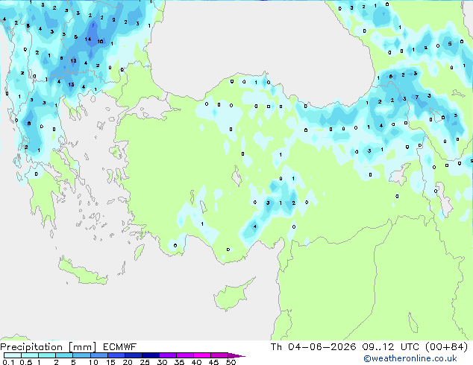Select the 45–50 mm legend swatch
The height and width of the screenshot is (365, 473).
pyautogui.click(x=219, y=355)
